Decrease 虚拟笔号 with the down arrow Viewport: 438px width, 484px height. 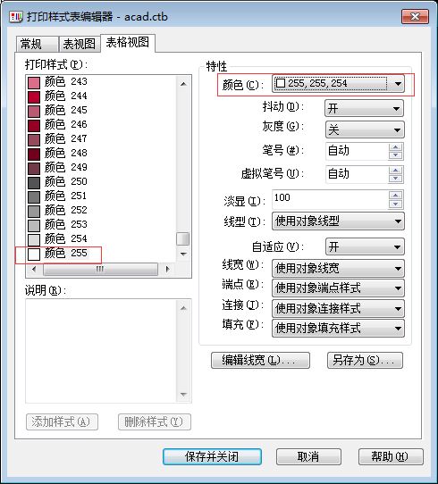click(396, 179)
